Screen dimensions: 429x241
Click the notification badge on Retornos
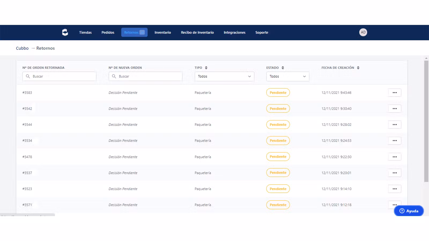click(x=142, y=32)
